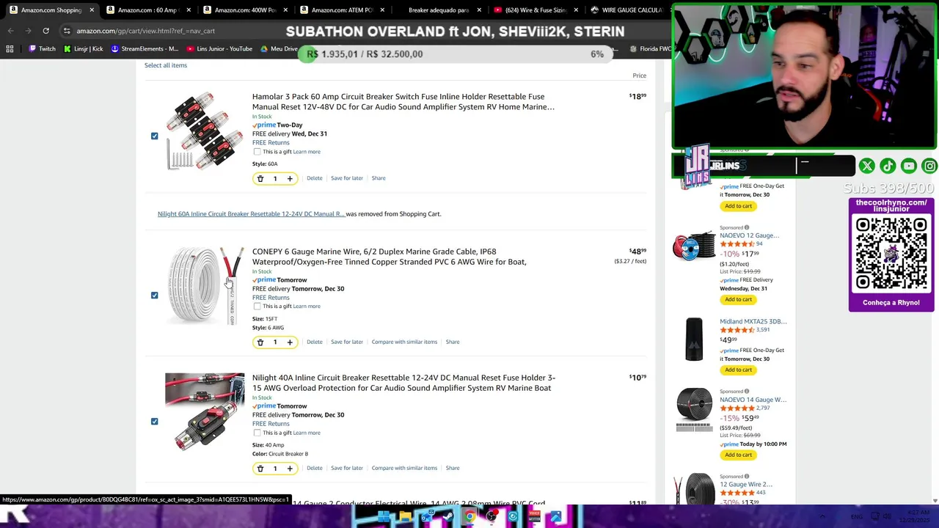The image size is (939, 528).
Task: Click the TikTok icon on stream overlay
Action: pos(888,166)
